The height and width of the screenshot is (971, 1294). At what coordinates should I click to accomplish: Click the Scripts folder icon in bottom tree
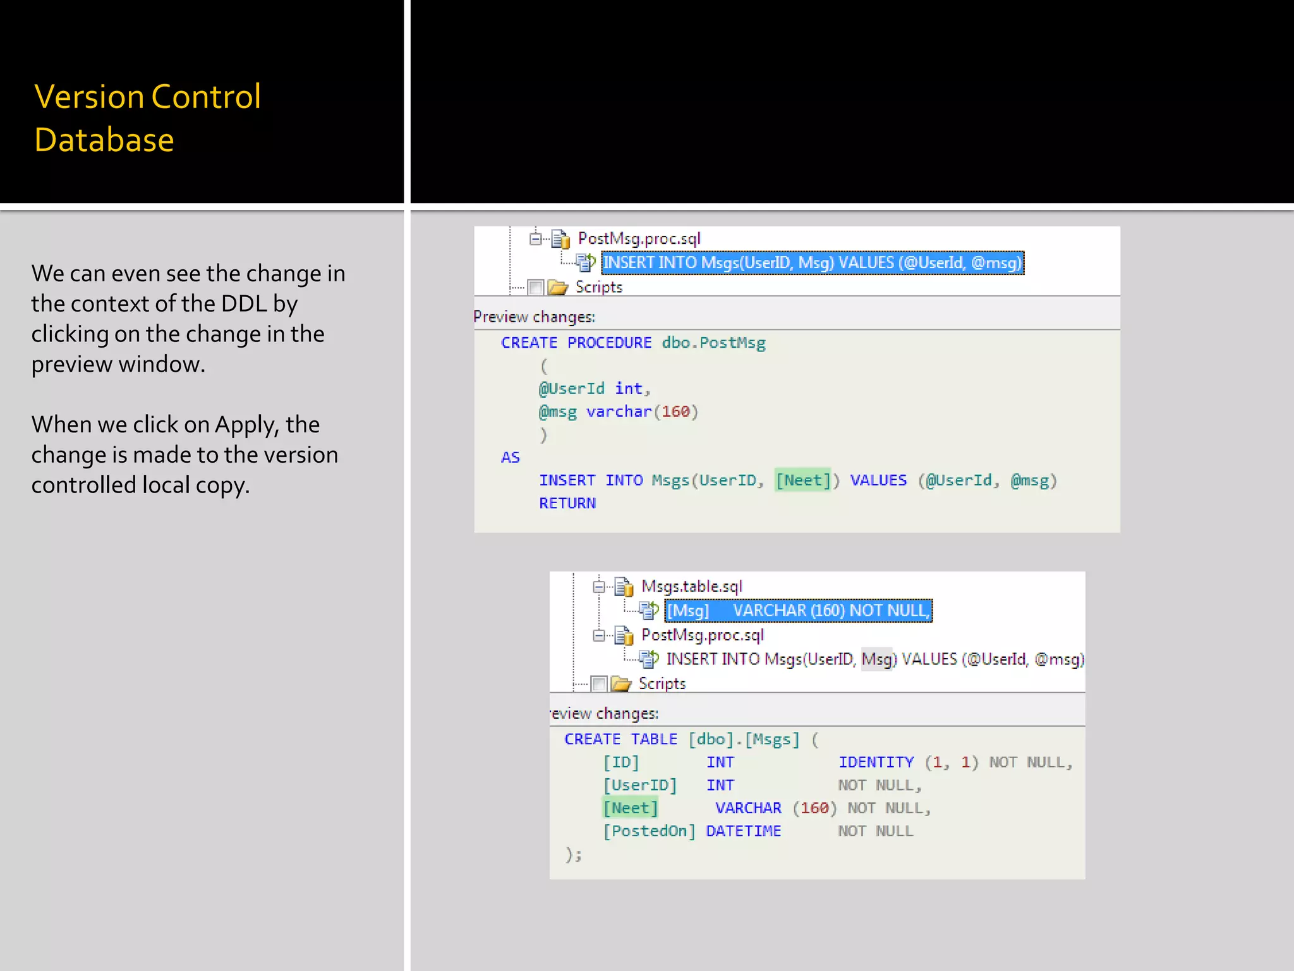(x=622, y=684)
